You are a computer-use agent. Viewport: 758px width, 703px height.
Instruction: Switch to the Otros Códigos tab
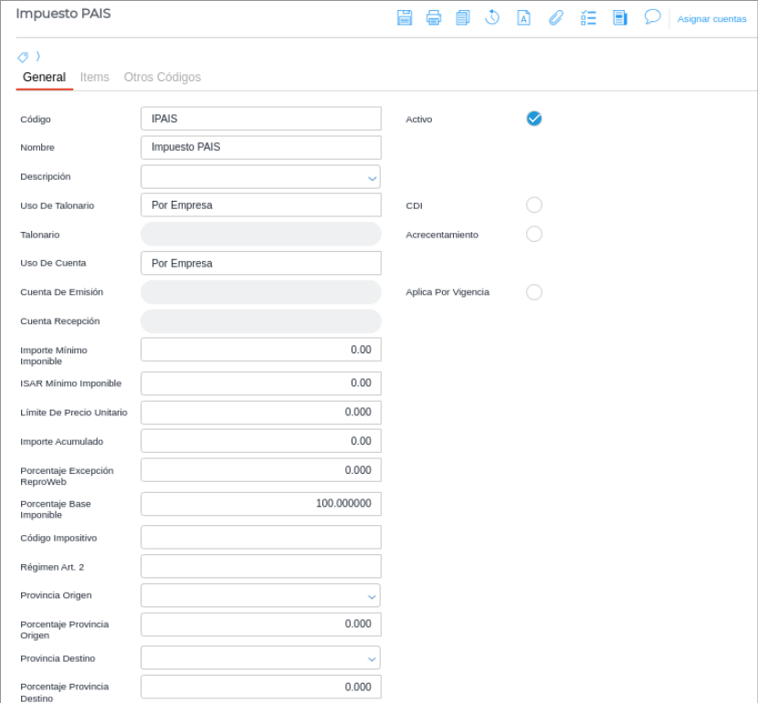pos(163,78)
